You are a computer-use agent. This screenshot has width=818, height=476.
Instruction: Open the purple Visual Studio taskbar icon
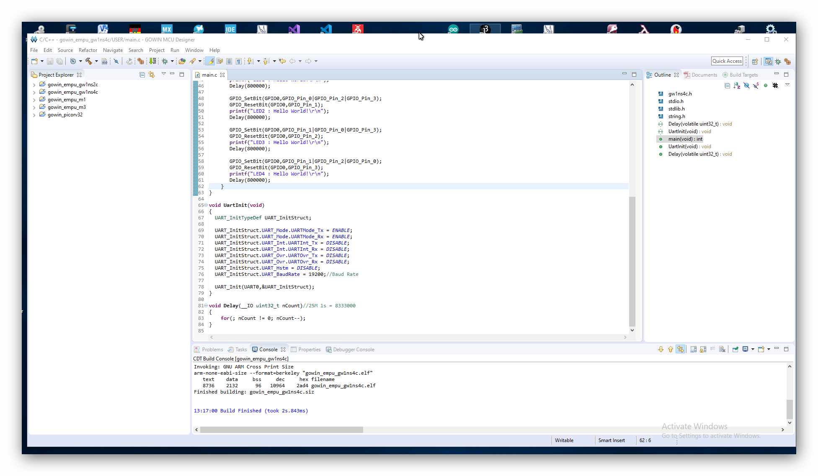pyautogui.click(x=294, y=29)
